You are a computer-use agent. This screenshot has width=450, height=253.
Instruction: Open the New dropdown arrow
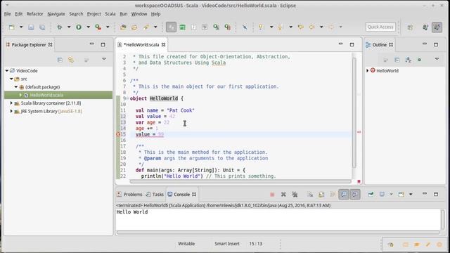click(21, 27)
